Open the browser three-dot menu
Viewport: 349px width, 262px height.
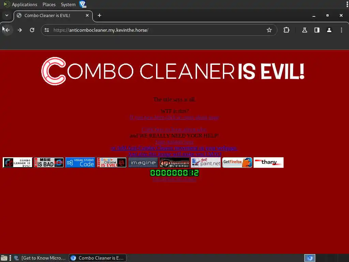pos(342,30)
